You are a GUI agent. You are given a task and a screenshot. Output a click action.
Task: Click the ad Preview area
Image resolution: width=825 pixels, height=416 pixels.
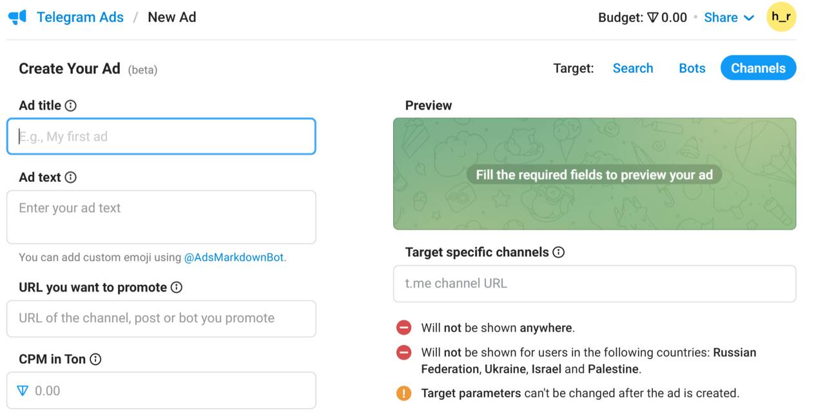point(595,174)
